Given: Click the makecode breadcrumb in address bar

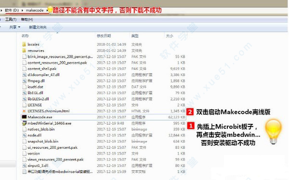Looking at the screenshot, I should point(35,10).
